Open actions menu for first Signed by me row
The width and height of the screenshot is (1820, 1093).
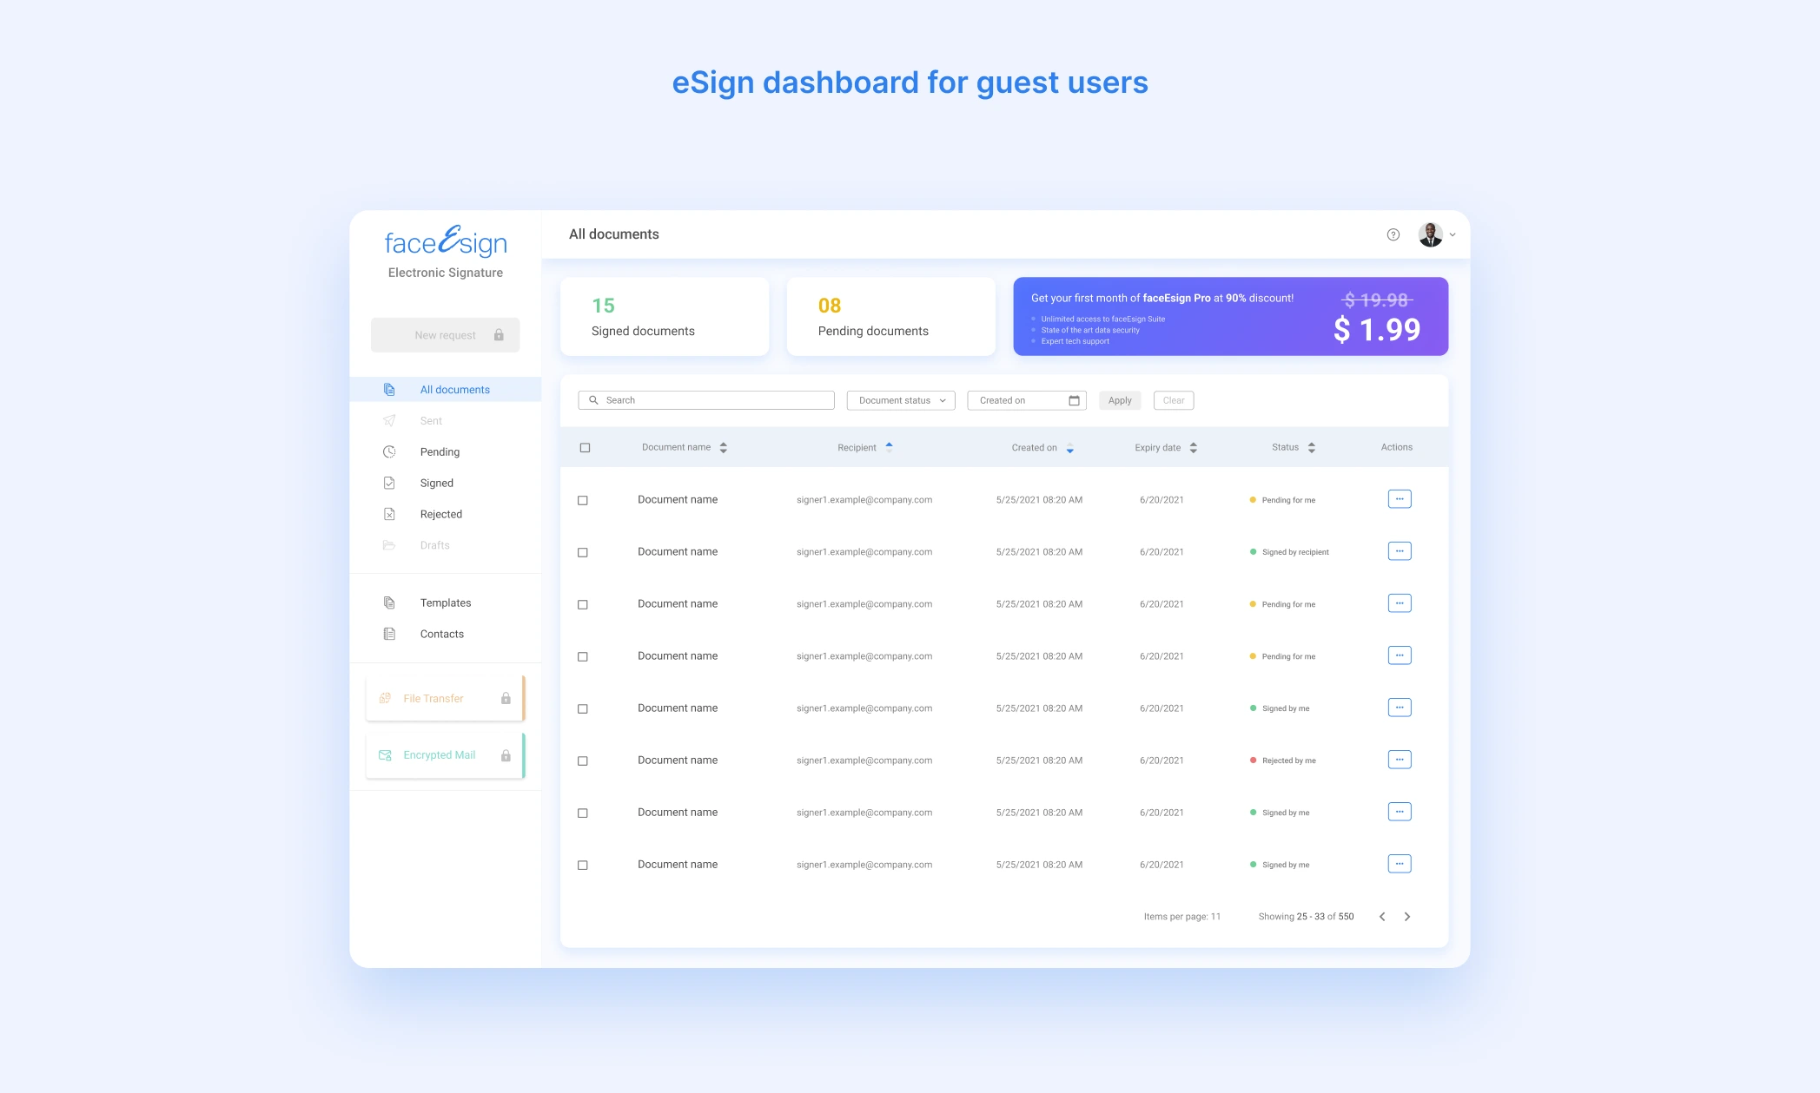coord(1400,708)
